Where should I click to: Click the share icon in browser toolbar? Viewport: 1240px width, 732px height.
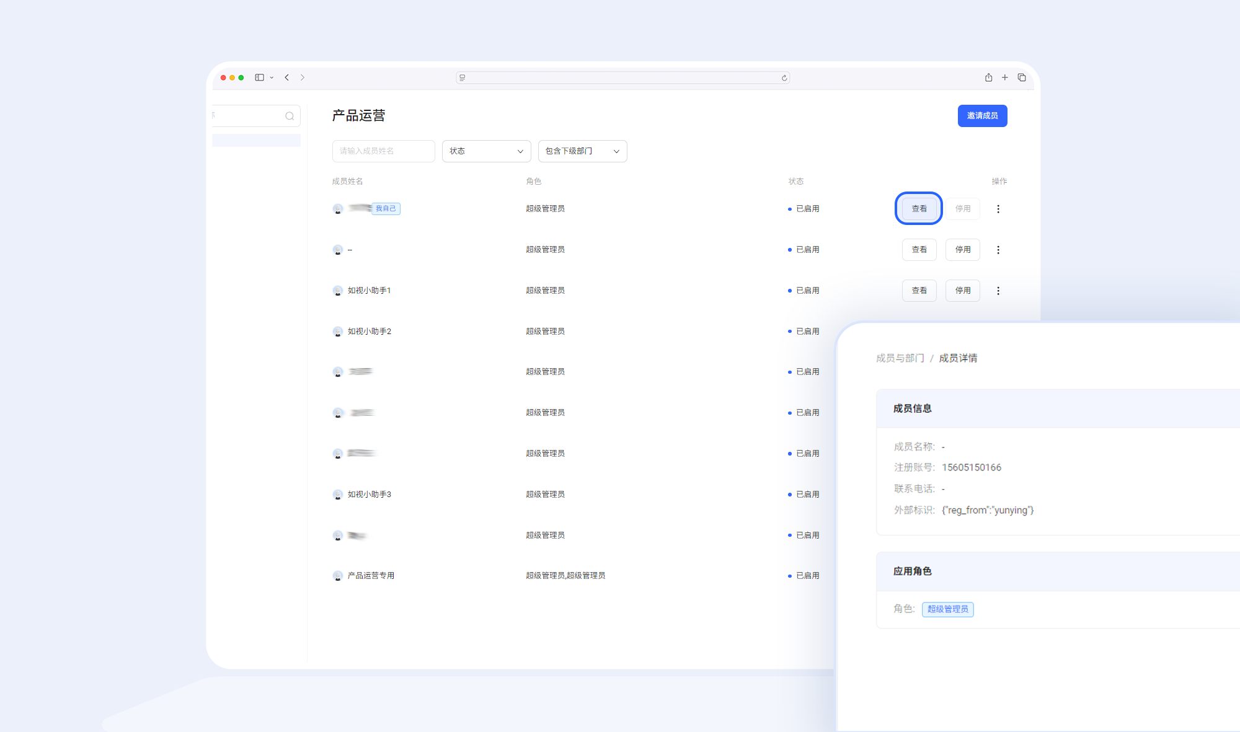click(988, 77)
